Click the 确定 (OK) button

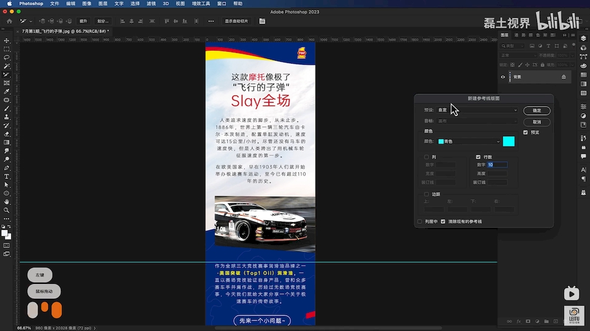click(536, 111)
